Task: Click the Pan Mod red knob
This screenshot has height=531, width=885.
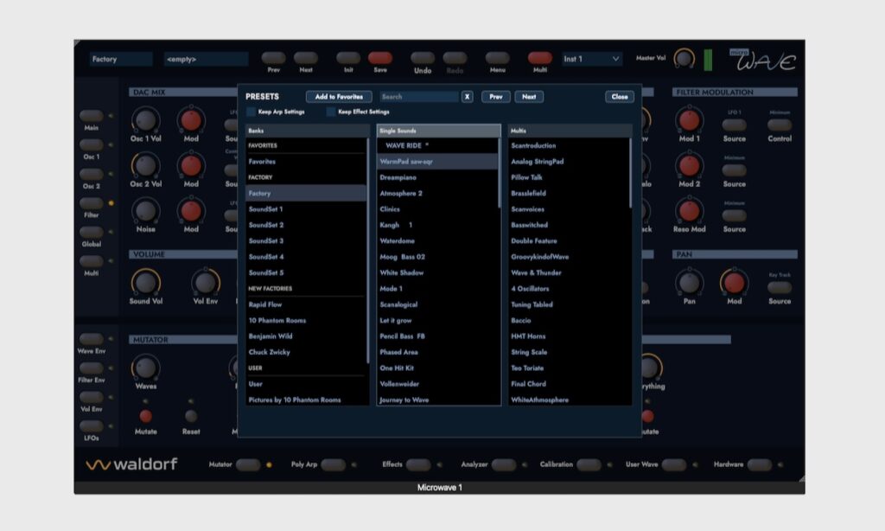Action: tap(734, 283)
